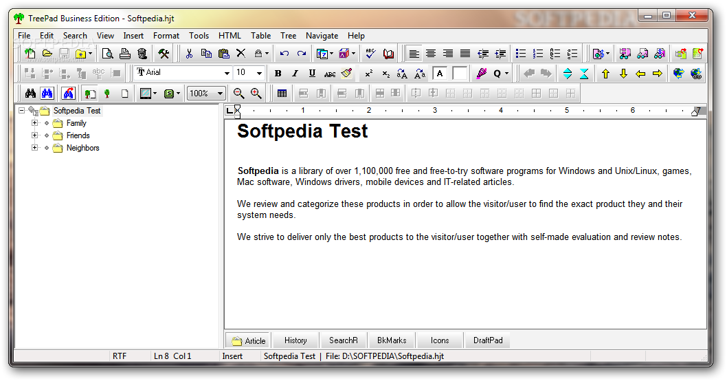Align text right
Viewport: 727px width, 381px height.
[448, 54]
